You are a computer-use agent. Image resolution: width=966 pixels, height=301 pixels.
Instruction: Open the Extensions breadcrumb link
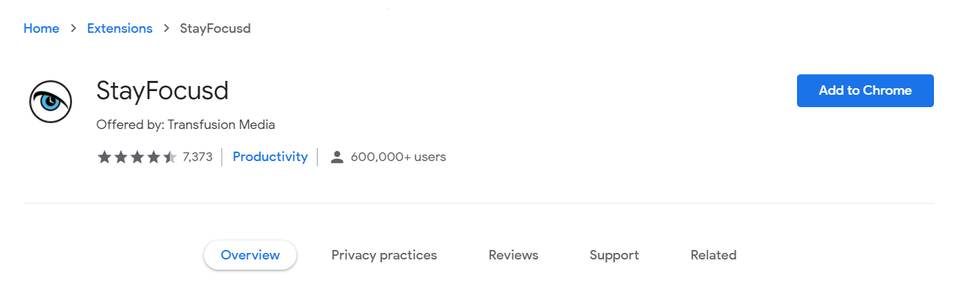coord(119,28)
